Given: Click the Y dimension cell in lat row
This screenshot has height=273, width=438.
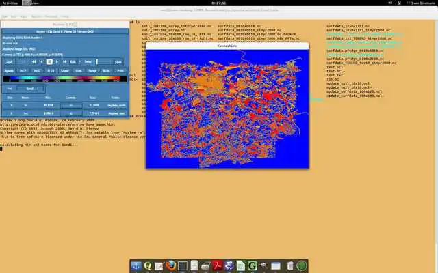Looking at the screenshot, I should click(11, 105).
